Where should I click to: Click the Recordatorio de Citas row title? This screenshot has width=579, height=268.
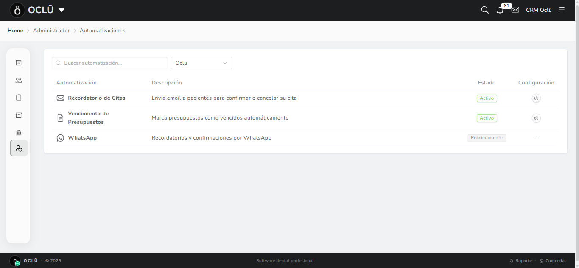pyautogui.click(x=97, y=98)
